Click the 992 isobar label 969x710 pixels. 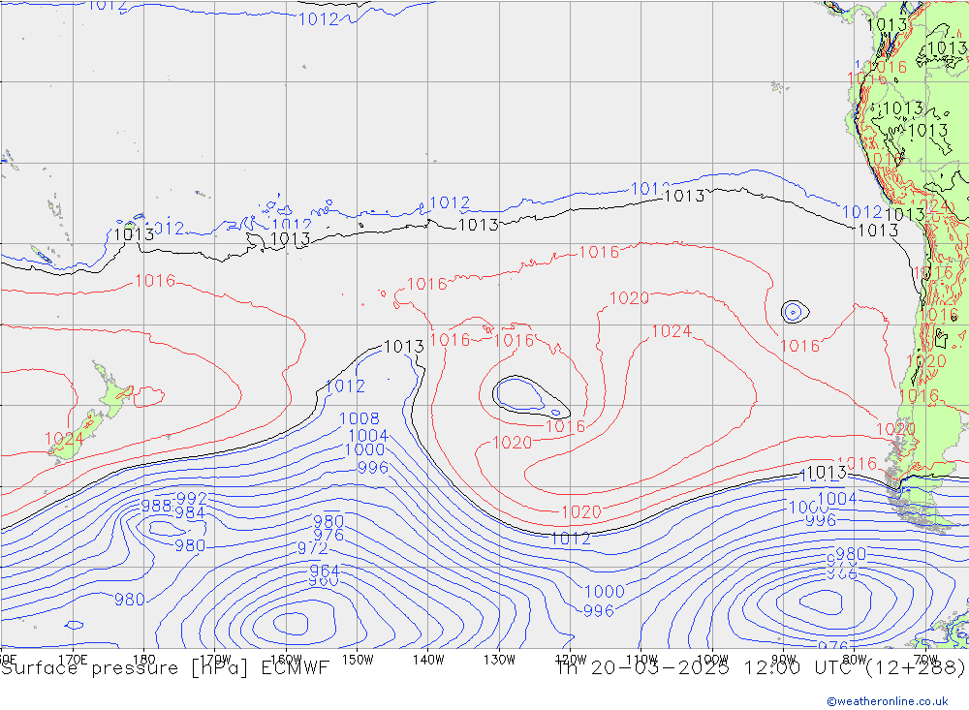(192, 498)
